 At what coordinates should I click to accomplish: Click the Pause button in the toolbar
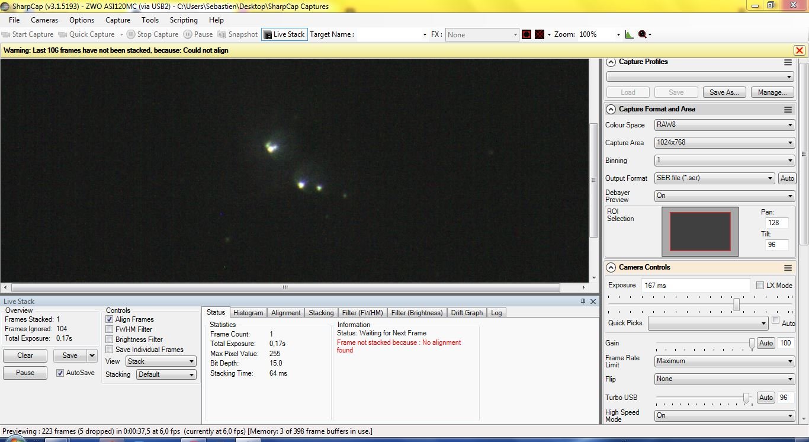coord(198,34)
